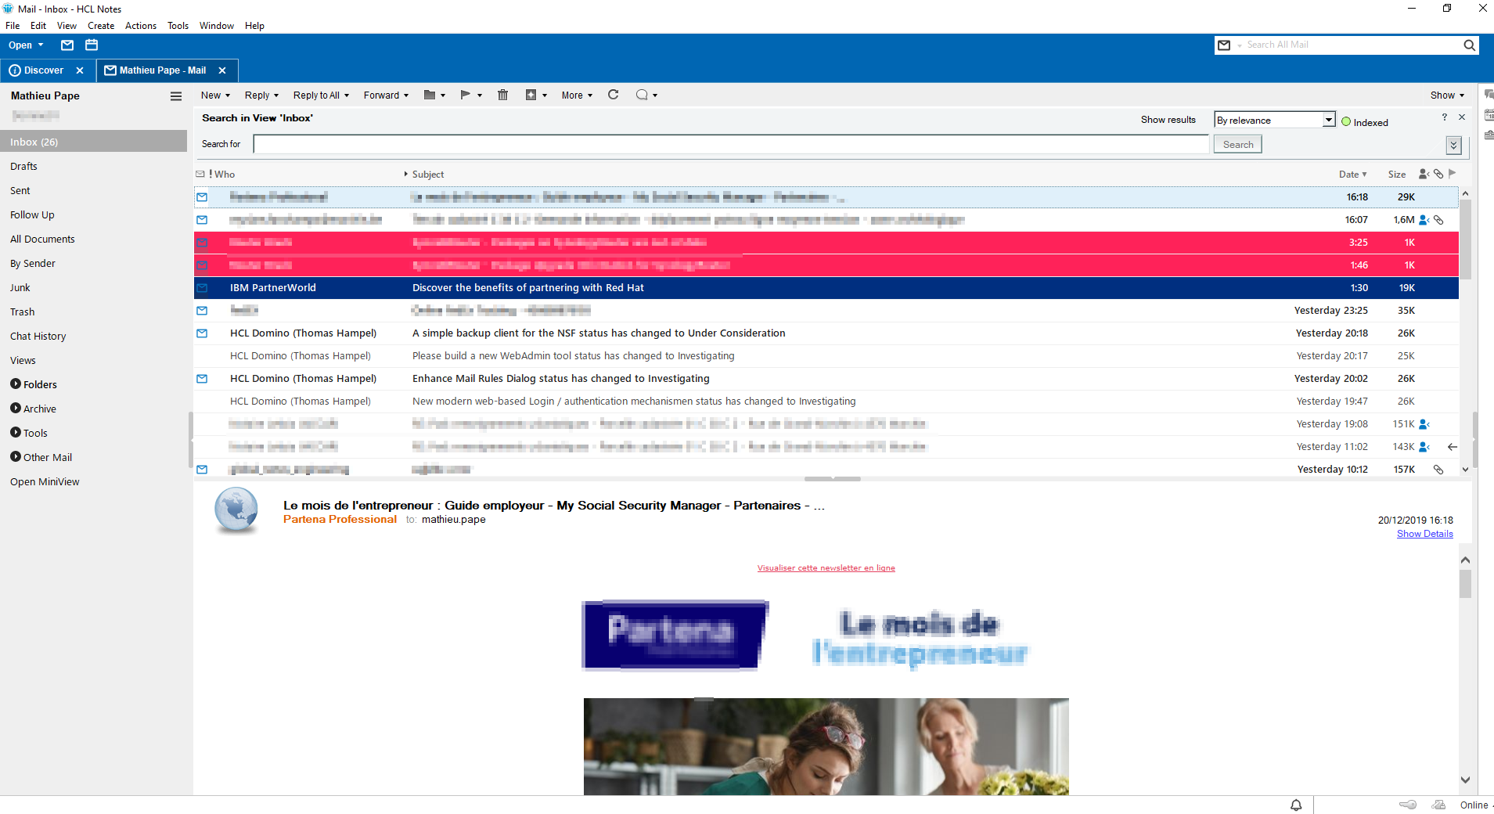Open the Show dropdown
The height and width of the screenshot is (814, 1494).
(x=1447, y=95)
